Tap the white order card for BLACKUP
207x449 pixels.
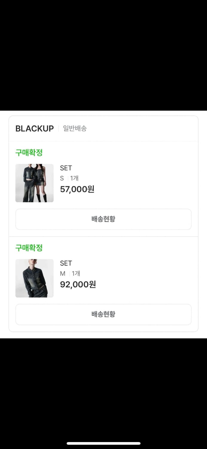click(x=103, y=223)
